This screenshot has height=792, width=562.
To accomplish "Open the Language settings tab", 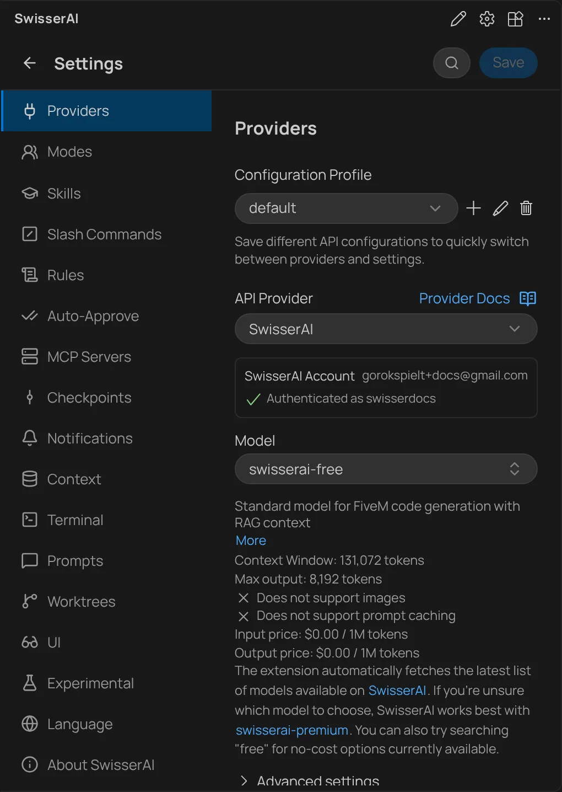I will click(107, 724).
